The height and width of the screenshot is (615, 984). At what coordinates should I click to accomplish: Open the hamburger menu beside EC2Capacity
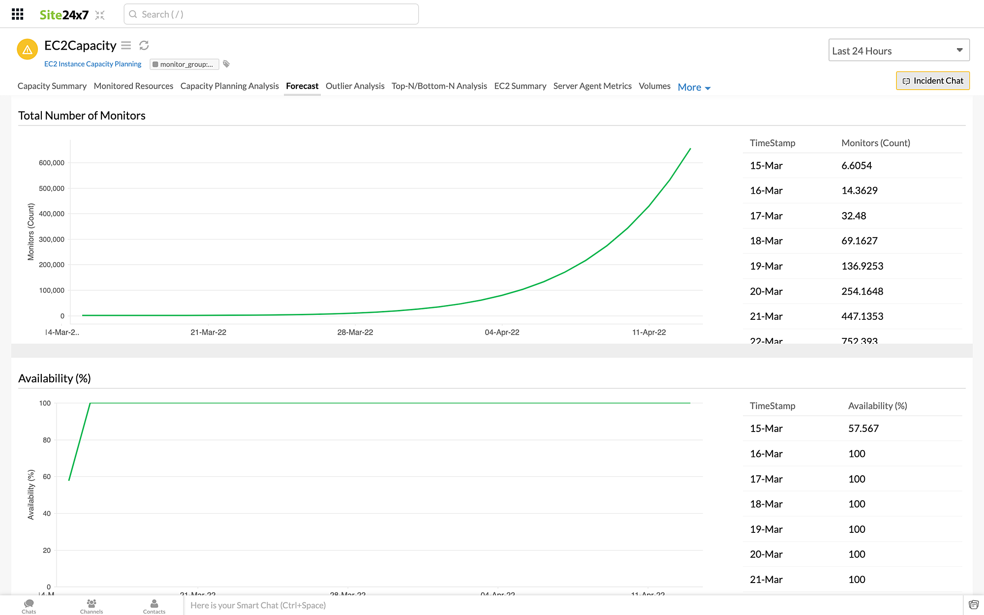coord(126,45)
